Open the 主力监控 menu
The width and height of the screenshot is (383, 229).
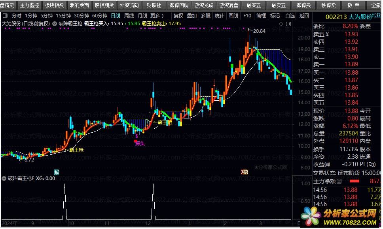30,5
